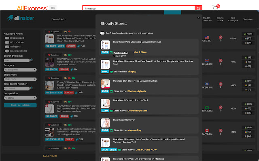The image size is (259, 161).
Task: Sort by Rising Star column
Action: pos(220,19)
